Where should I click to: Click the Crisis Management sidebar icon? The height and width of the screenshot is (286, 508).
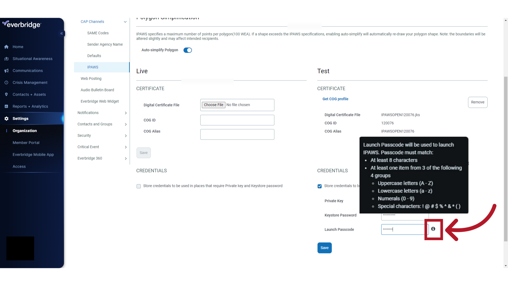coord(6,82)
